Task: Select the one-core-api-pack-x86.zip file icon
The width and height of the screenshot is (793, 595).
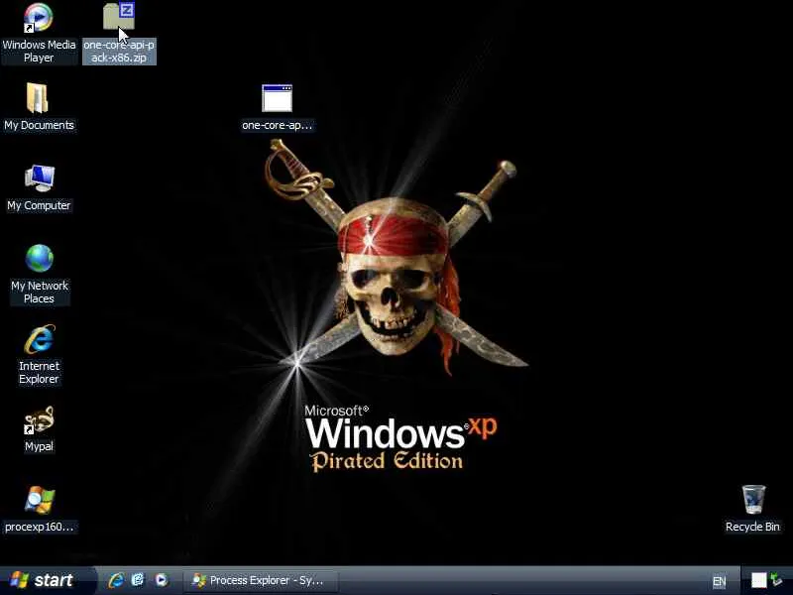Action: point(119,16)
